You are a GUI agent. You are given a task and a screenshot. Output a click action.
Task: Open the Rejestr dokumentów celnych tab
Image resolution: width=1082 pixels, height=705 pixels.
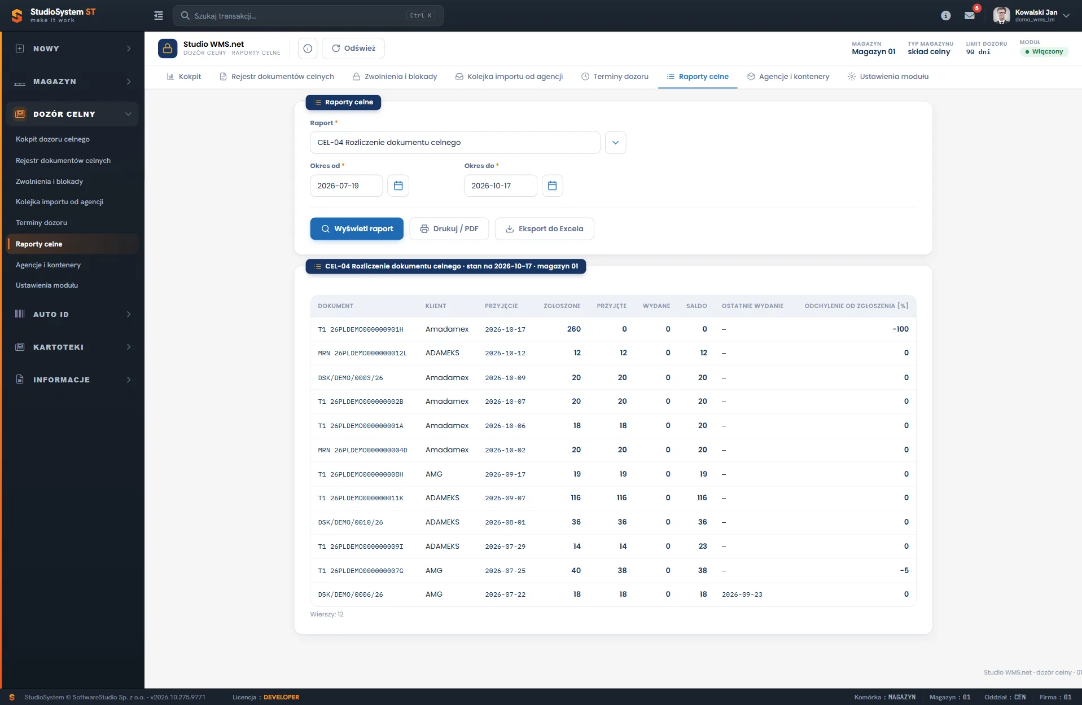277,77
